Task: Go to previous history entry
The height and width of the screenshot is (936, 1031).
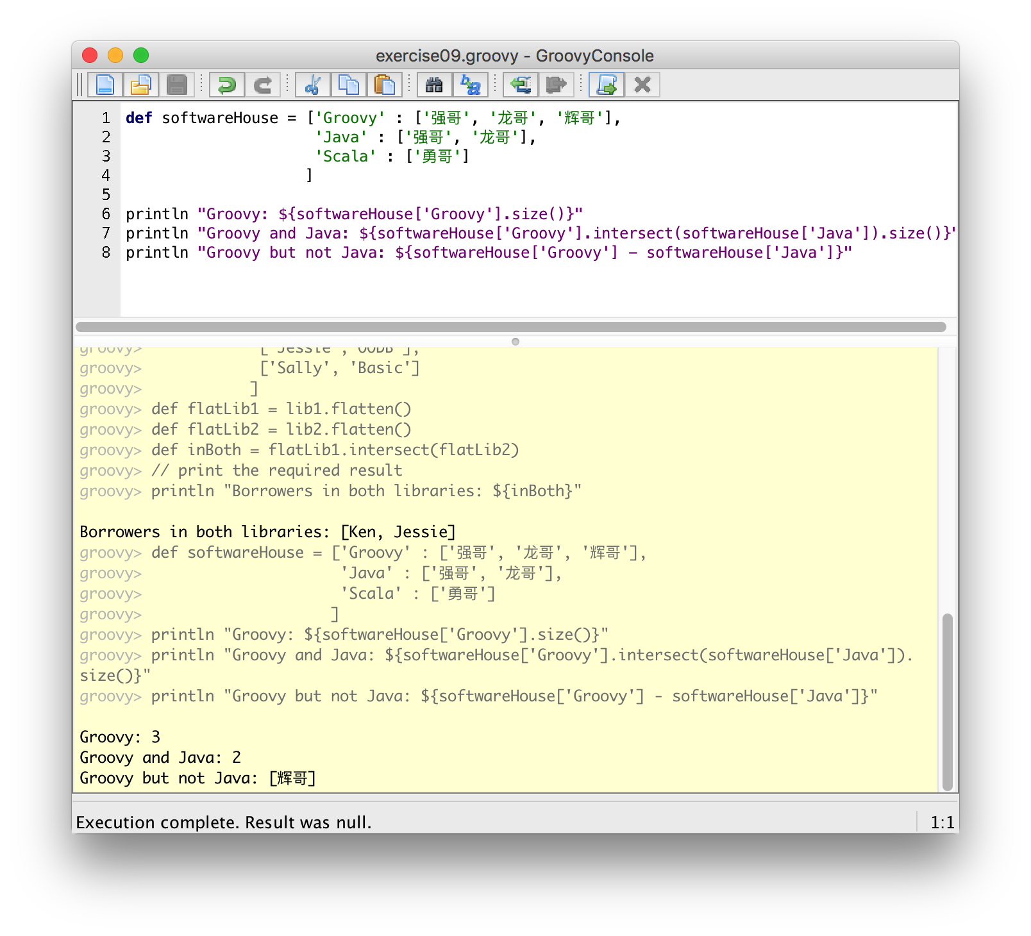Action: click(x=521, y=85)
